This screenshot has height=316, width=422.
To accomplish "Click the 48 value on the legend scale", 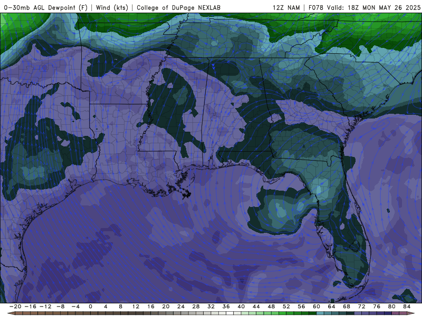I will click(x=271, y=307).
